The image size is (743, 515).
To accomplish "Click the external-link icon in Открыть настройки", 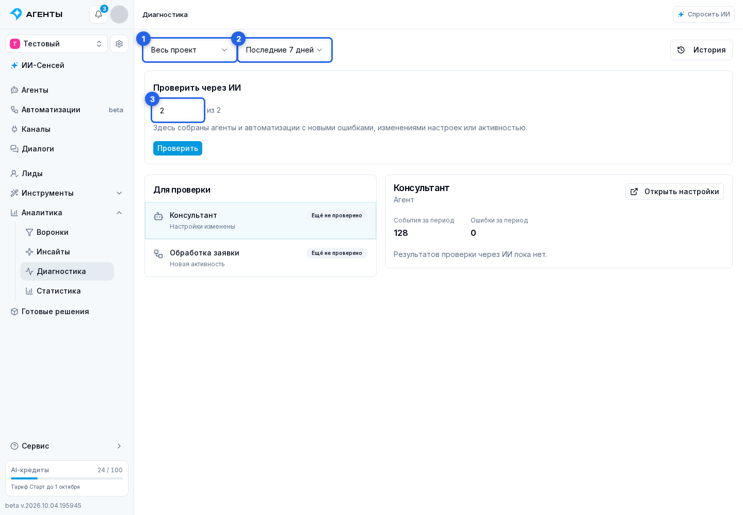I will click(634, 192).
